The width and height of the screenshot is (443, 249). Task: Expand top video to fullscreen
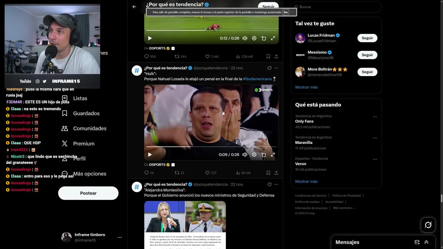pos(273,38)
